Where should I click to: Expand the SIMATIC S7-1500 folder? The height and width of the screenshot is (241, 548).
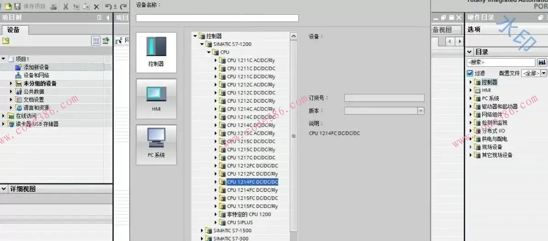pos(202,230)
